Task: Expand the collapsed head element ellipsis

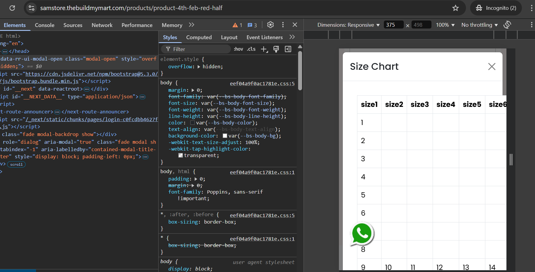Action: point(5,51)
